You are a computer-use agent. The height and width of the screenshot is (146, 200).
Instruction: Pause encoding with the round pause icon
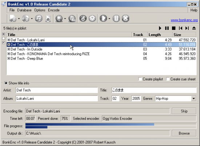(x=116, y=19)
